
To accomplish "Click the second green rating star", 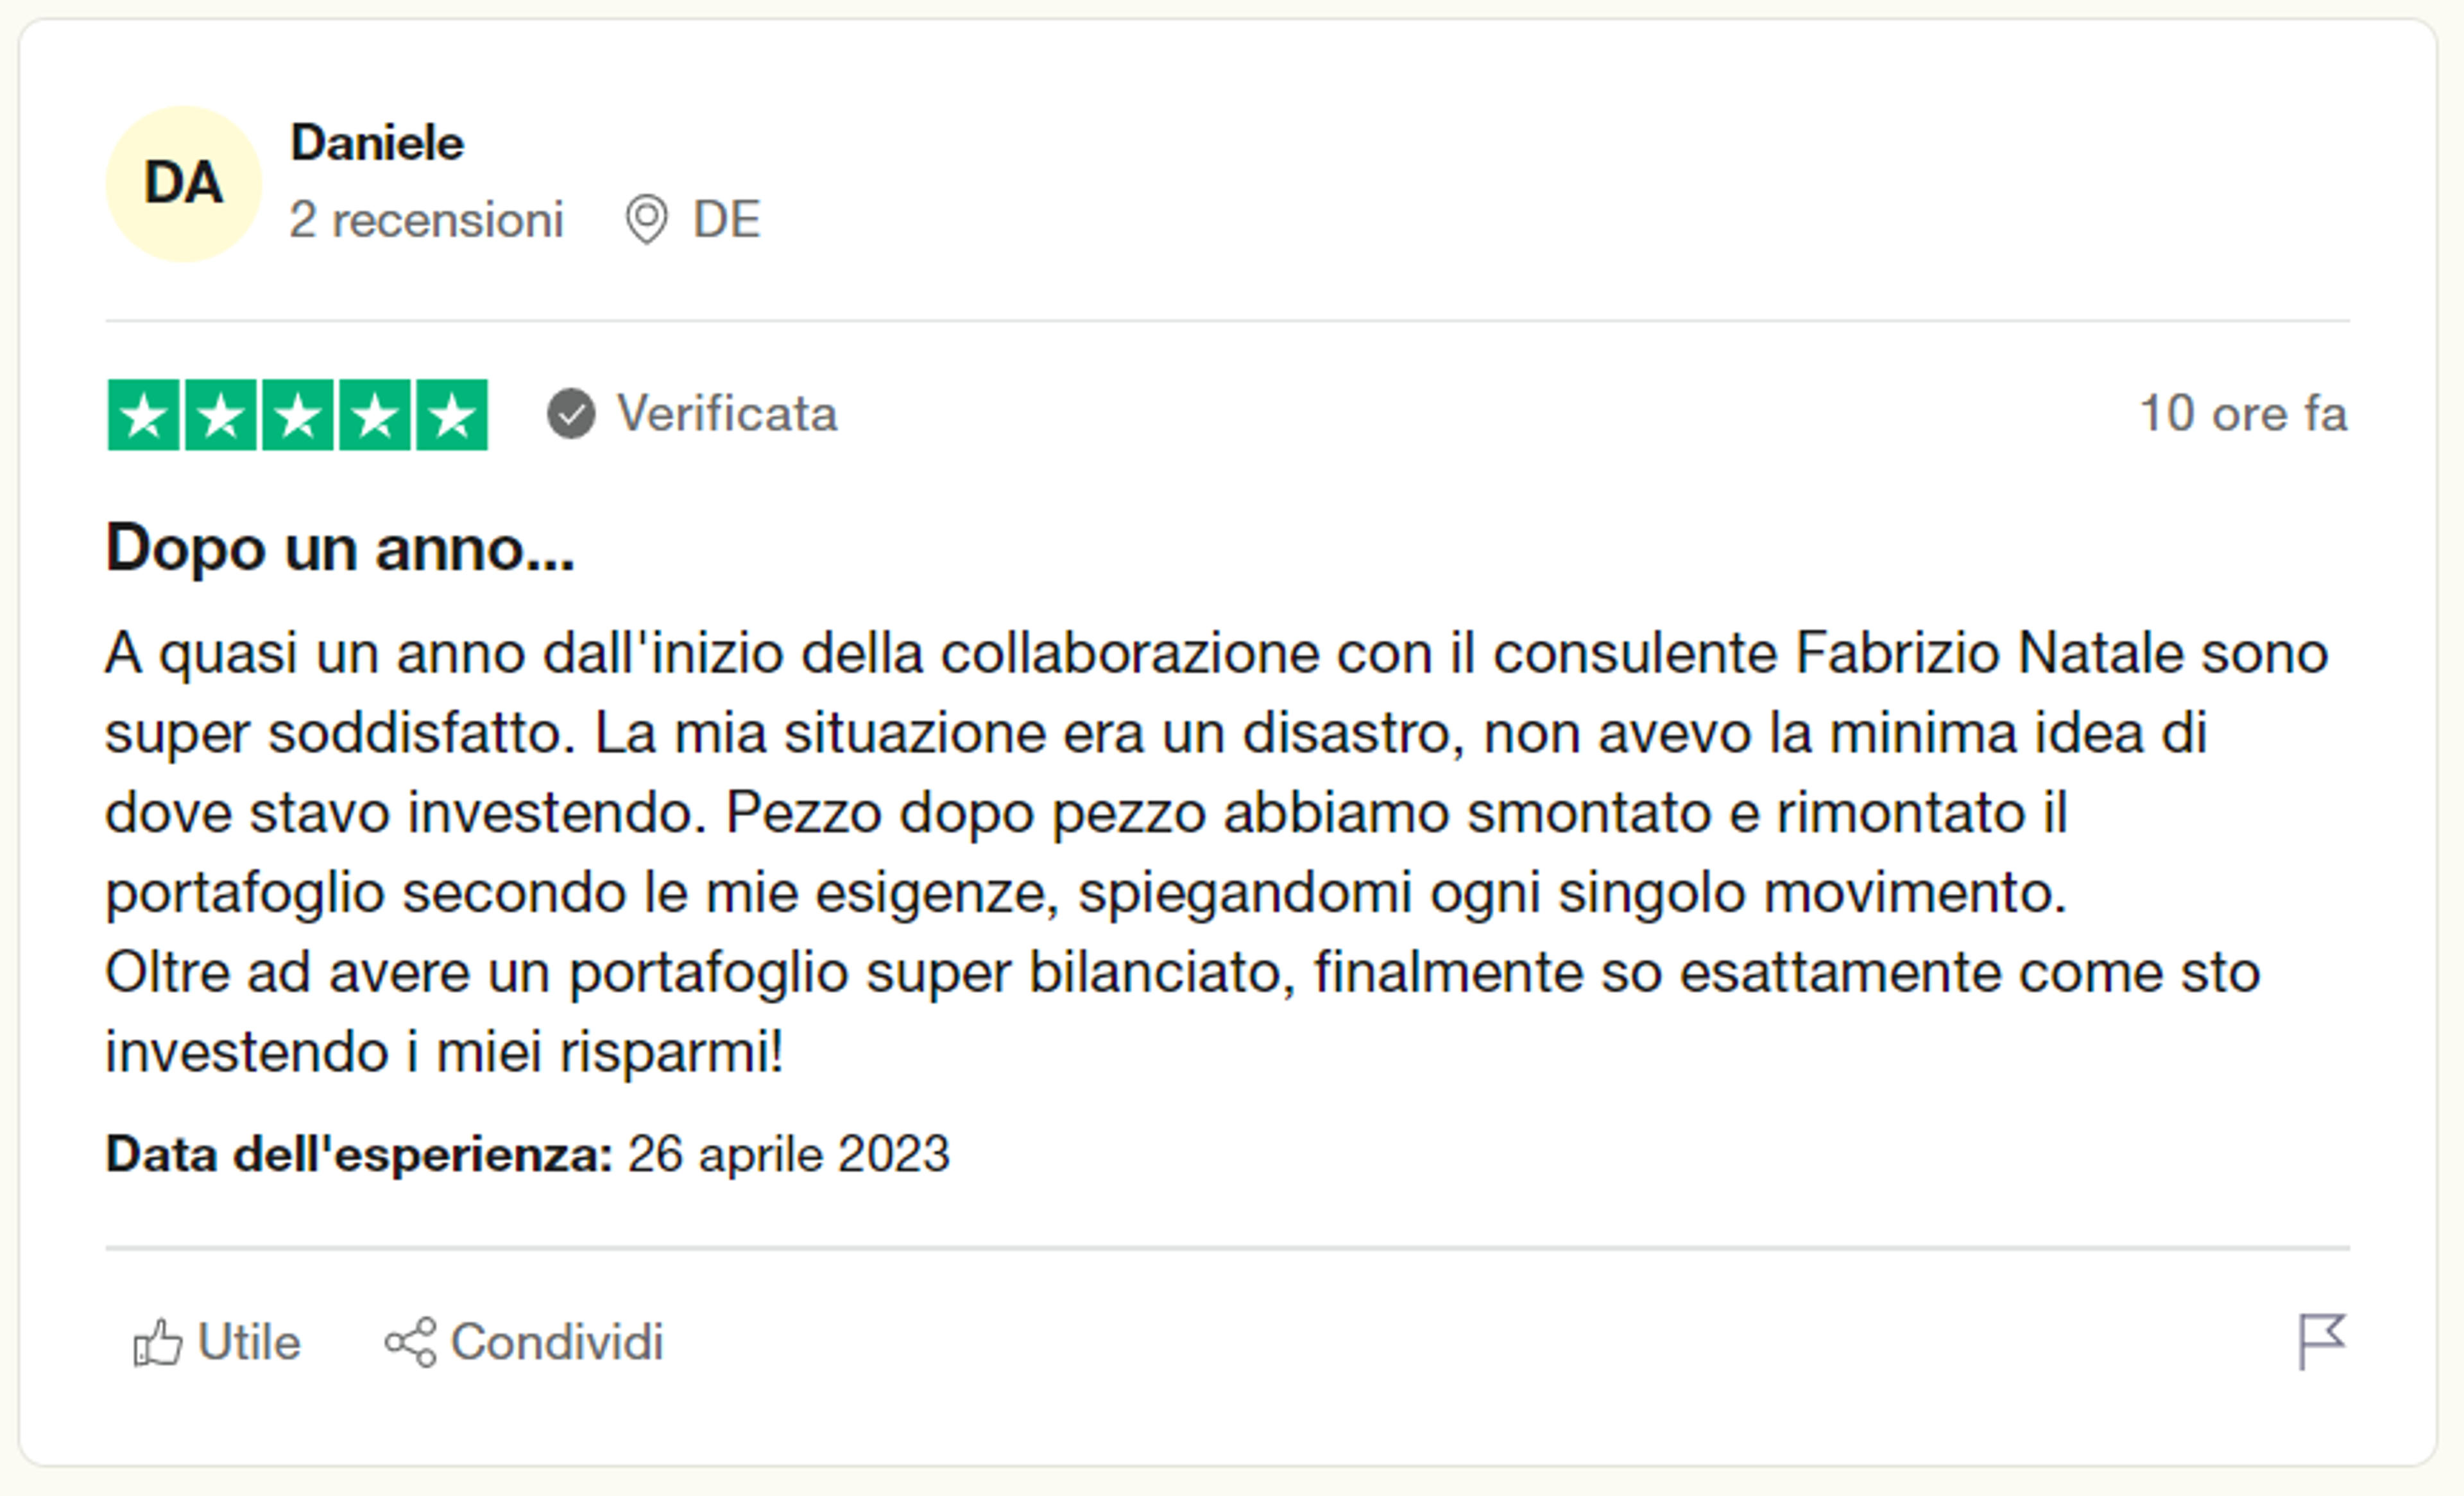I will point(221,415).
